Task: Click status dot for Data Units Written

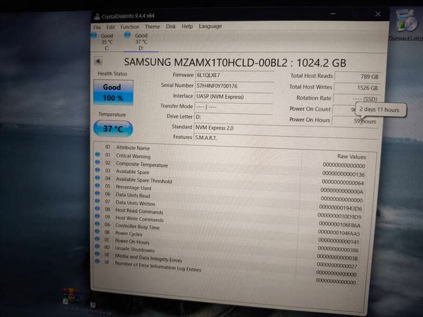Action: [98, 201]
